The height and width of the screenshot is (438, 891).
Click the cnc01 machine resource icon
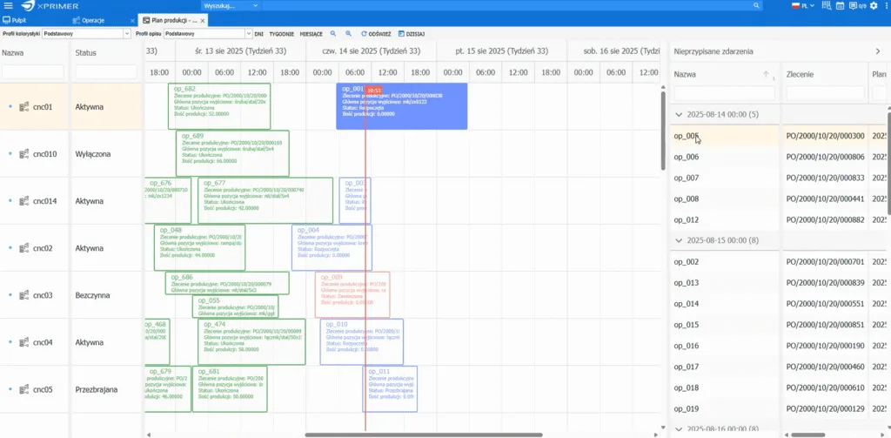[24, 107]
